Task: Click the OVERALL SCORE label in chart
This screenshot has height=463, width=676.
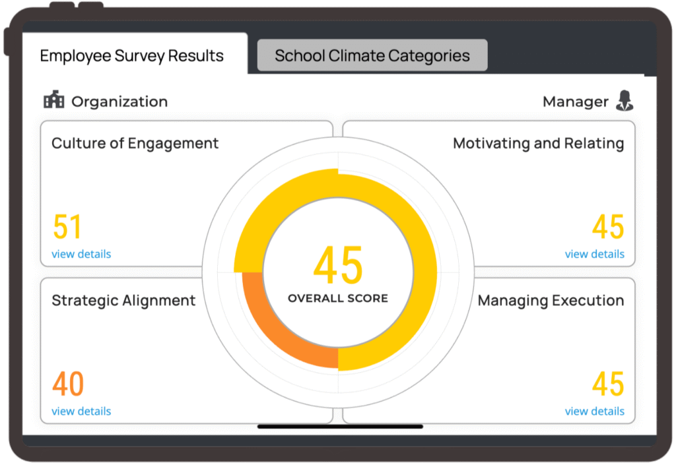Action: click(x=338, y=298)
